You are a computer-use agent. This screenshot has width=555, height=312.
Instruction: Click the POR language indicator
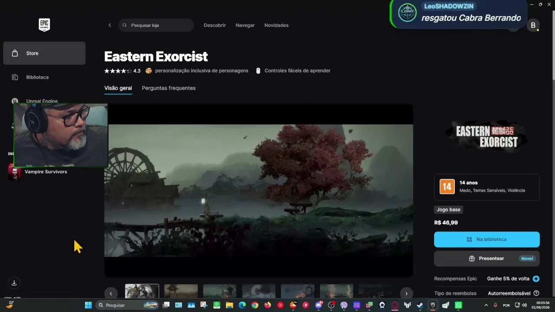pos(506,305)
